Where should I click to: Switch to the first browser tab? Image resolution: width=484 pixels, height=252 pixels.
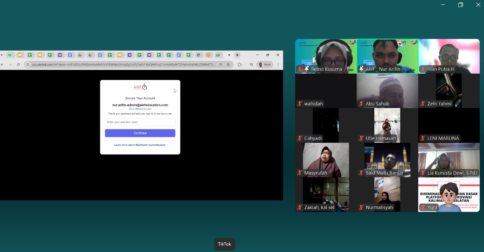pos(10,55)
